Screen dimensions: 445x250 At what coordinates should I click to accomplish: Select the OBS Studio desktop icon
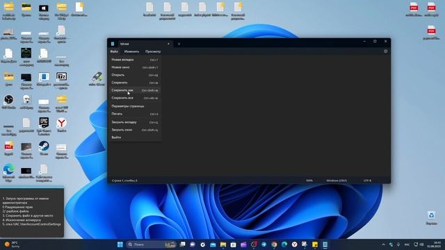[9, 102]
